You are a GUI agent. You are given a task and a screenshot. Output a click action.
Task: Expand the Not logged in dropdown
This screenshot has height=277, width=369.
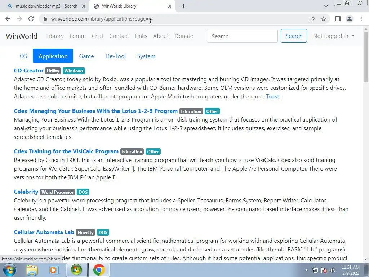(x=333, y=36)
